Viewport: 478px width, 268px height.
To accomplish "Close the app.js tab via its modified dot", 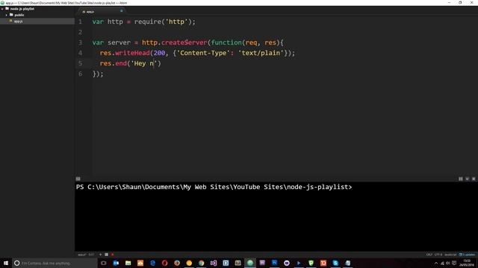I will (121, 11).
